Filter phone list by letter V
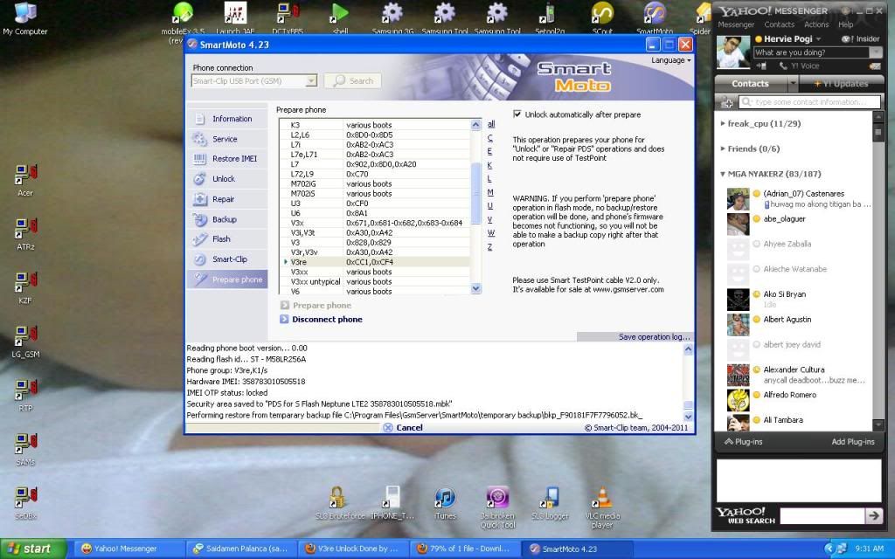Image resolution: width=895 pixels, height=559 pixels. pos(489,219)
